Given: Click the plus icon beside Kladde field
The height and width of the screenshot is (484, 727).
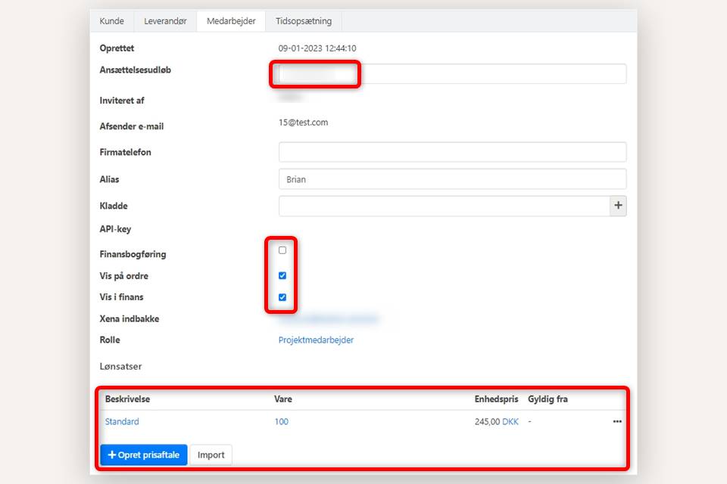Looking at the screenshot, I should click(x=618, y=206).
